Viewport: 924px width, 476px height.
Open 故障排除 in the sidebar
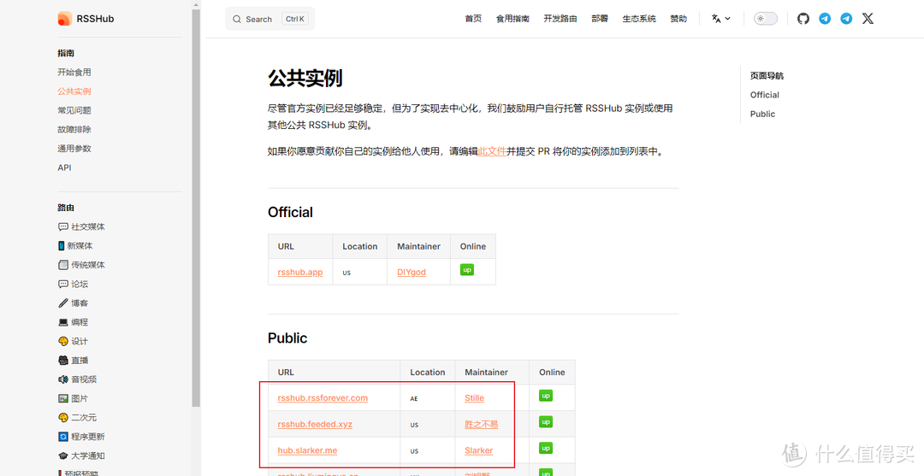74,129
